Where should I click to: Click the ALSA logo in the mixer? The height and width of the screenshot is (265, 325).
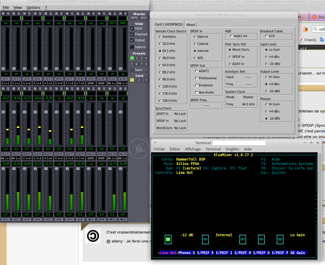coord(139,149)
